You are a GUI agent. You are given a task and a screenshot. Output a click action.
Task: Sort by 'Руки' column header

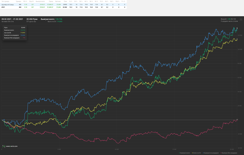click(66, 1)
